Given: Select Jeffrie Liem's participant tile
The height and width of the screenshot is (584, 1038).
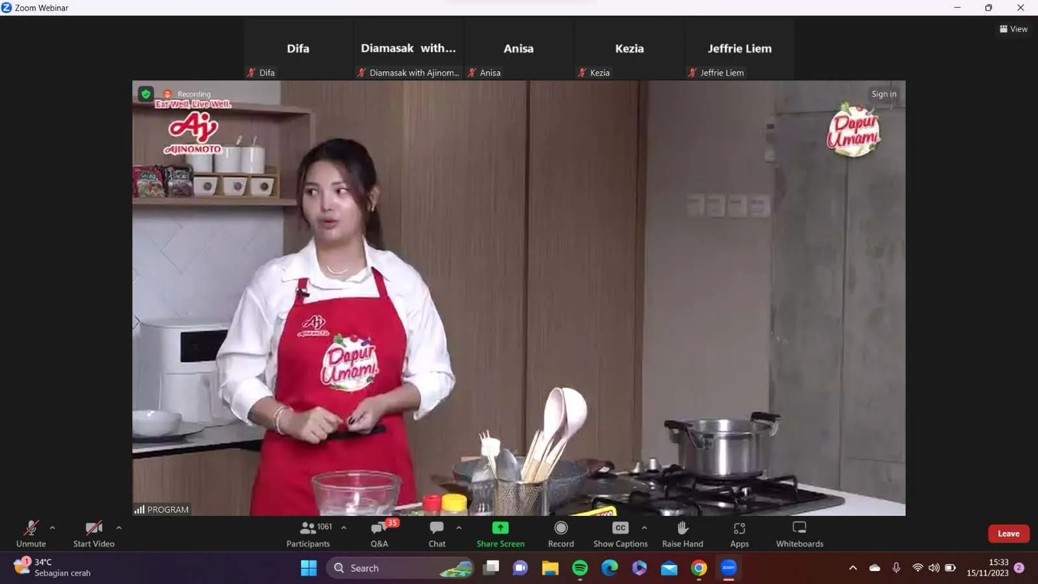Looking at the screenshot, I should click(x=740, y=49).
